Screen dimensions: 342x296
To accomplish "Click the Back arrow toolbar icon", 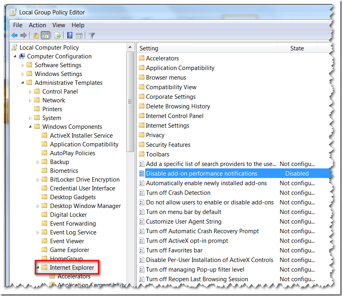I will pyautogui.click(x=14, y=36).
